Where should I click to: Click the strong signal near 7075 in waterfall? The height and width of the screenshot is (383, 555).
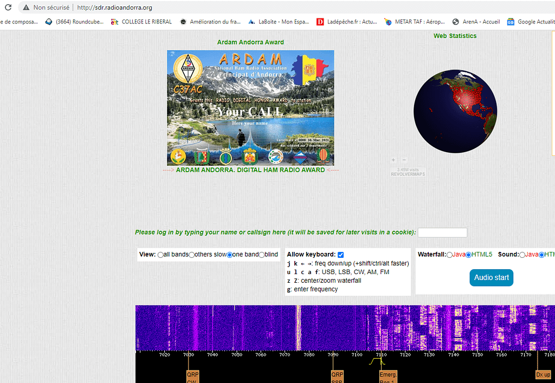(x=298, y=328)
